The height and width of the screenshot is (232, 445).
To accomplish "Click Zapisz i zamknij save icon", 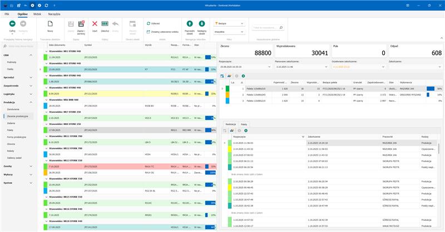I will pyautogui.click(x=82, y=24).
